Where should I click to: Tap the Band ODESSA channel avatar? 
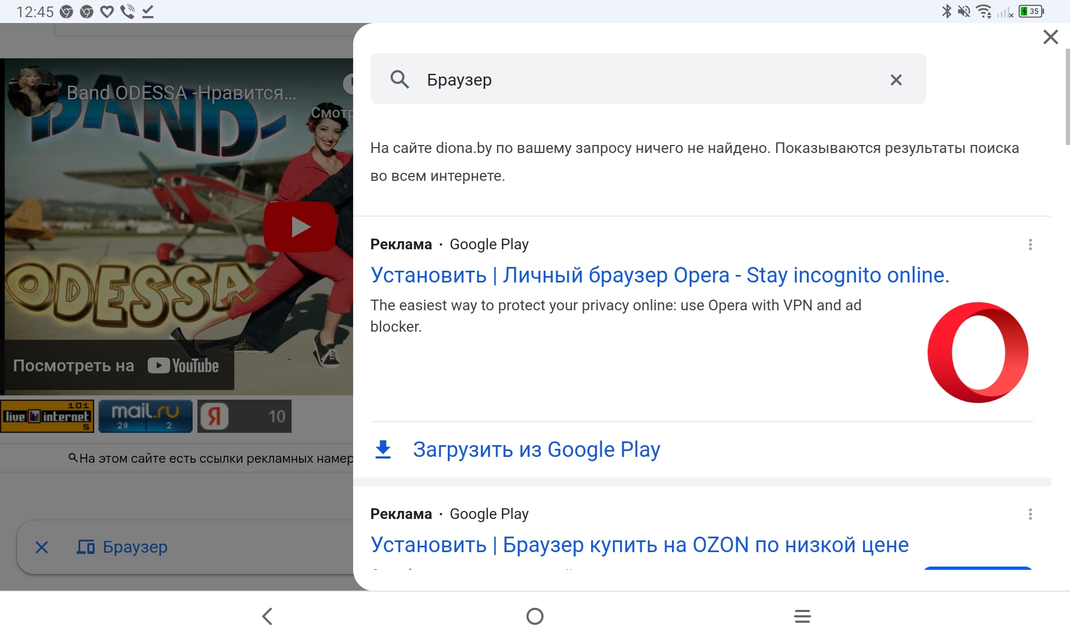(x=32, y=92)
